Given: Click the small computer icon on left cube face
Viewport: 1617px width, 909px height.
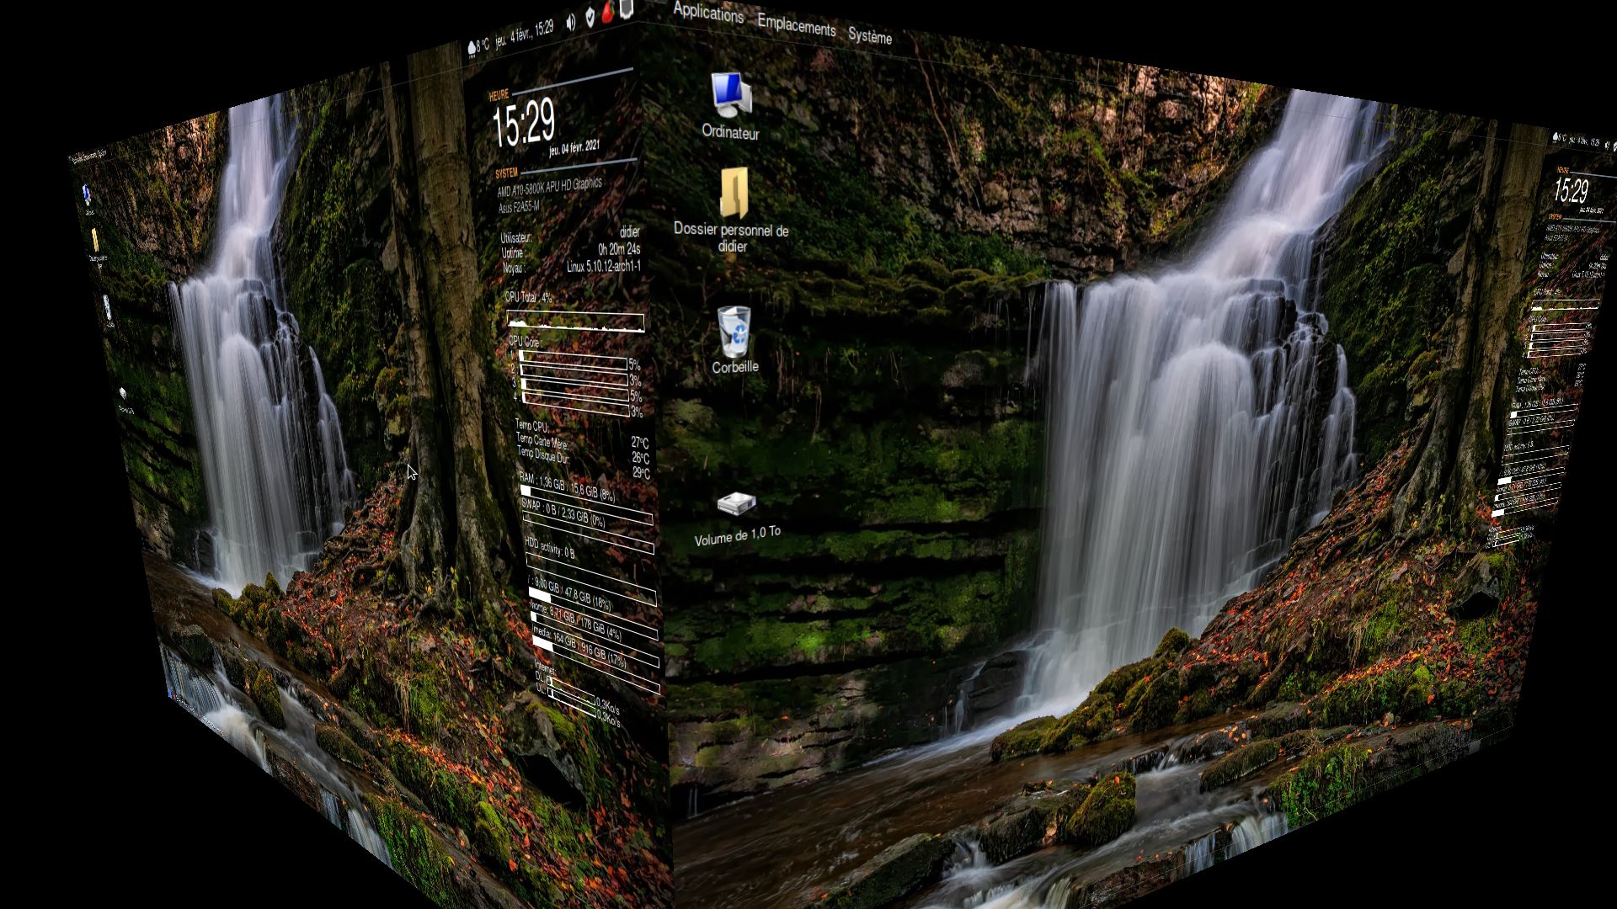Looking at the screenshot, I should (87, 195).
